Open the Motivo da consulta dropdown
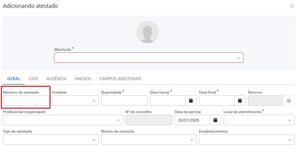 click(x=149, y=139)
